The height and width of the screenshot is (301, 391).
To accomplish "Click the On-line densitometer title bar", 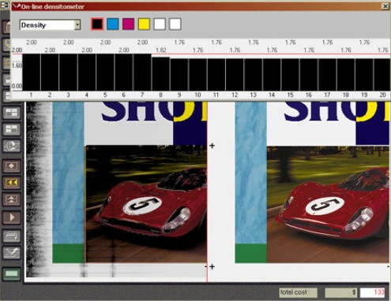I will (x=201, y=6).
